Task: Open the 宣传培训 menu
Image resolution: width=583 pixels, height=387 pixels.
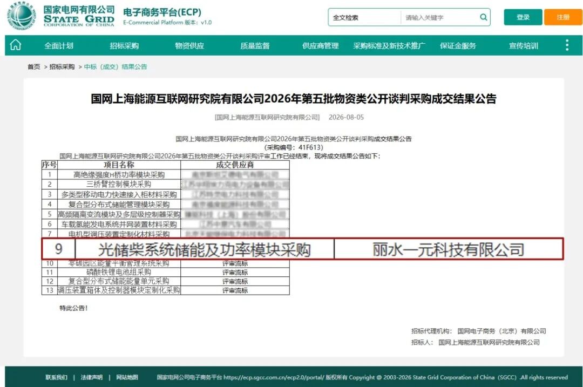Action: [524, 46]
